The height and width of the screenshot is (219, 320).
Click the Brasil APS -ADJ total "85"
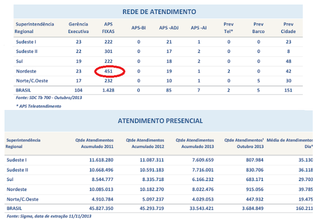pyautogui.click(x=169, y=90)
